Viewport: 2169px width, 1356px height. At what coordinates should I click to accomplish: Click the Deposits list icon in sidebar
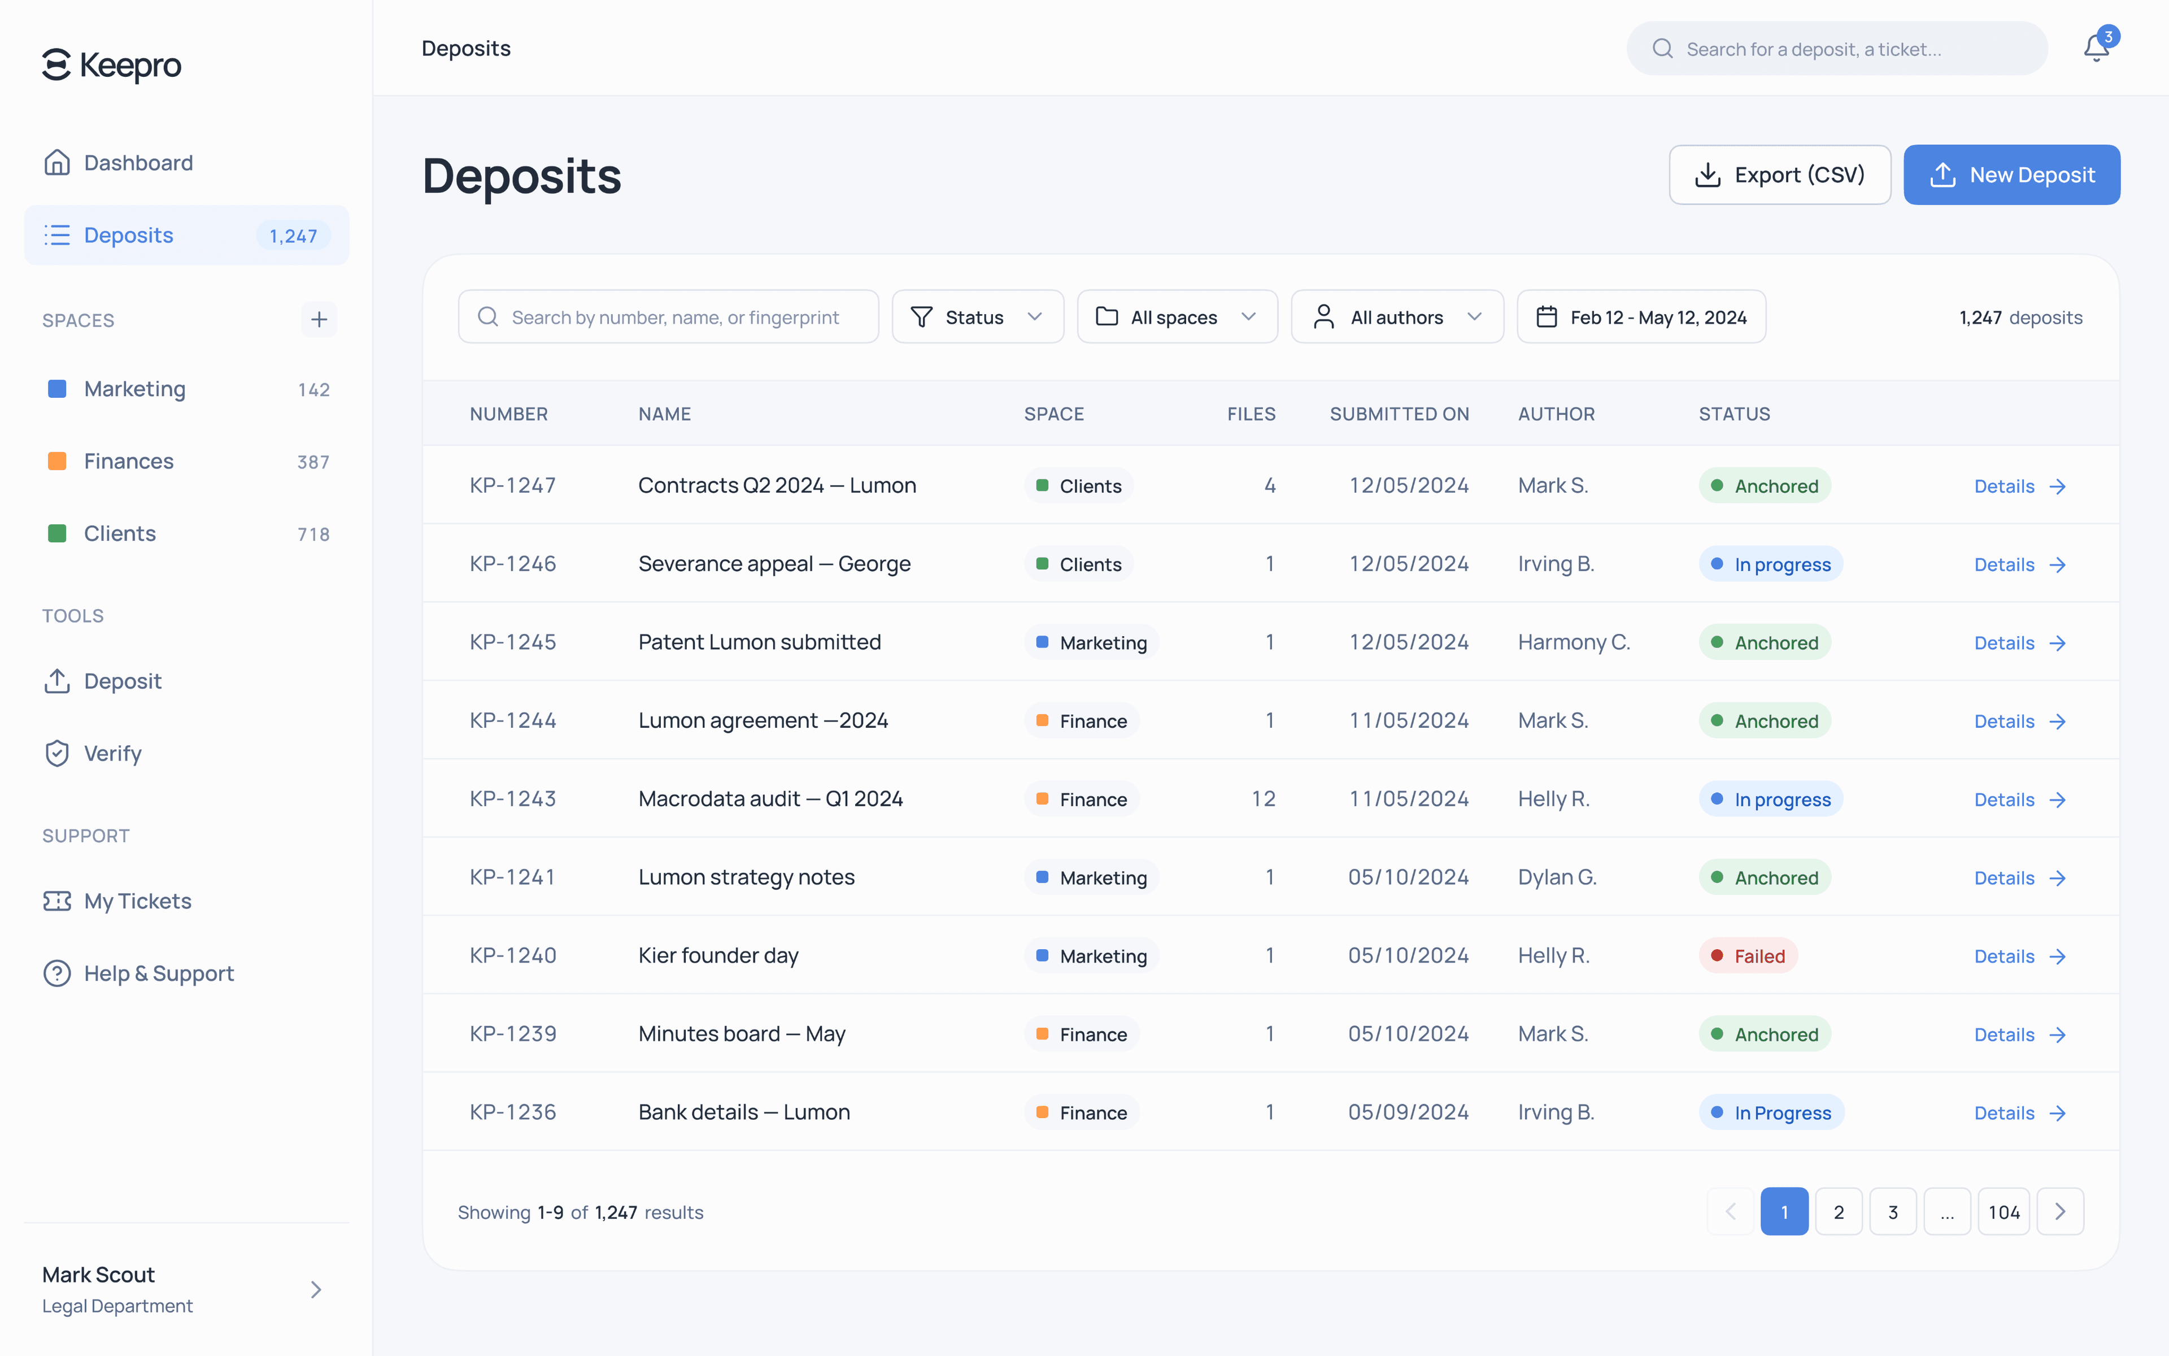click(56, 235)
